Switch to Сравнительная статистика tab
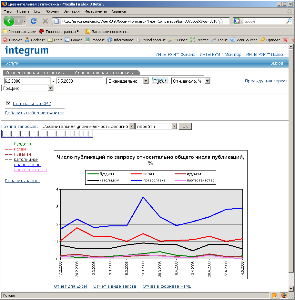 click(x=105, y=73)
